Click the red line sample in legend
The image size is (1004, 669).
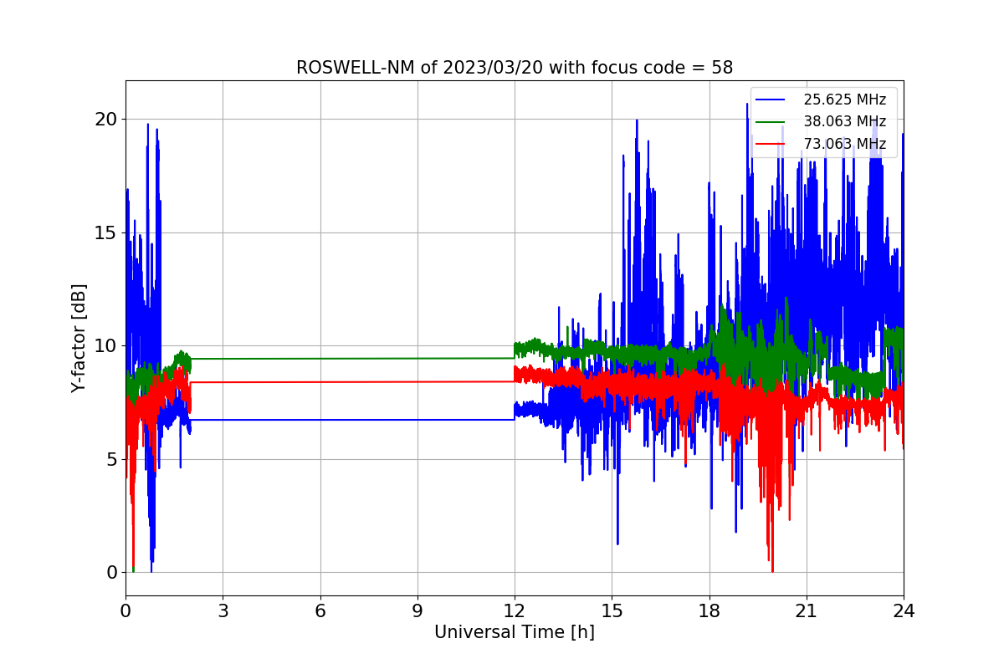click(x=771, y=144)
